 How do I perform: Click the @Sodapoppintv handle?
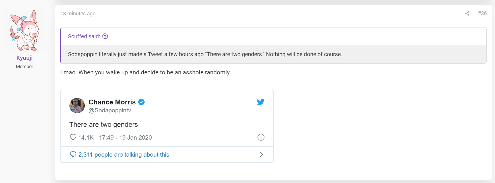pyautogui.click(x=110, y=110)
